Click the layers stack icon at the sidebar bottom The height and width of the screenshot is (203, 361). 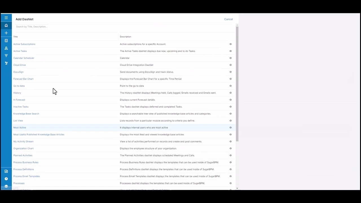coord(6,186)
